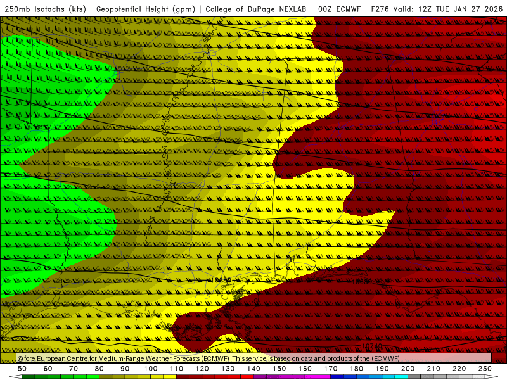
Task: Click the color bar label "130"
Action: pos(228,369)
